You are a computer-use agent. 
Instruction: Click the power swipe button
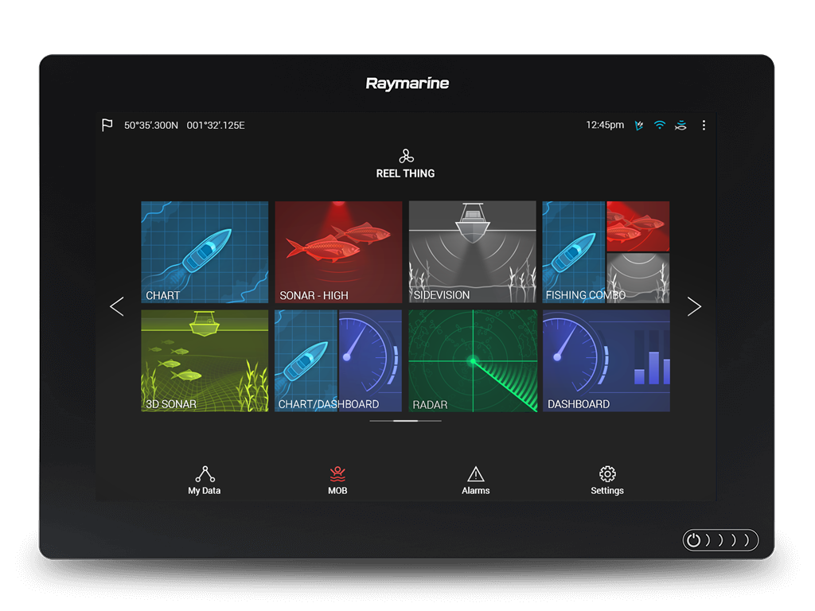[x=720, y=540]
